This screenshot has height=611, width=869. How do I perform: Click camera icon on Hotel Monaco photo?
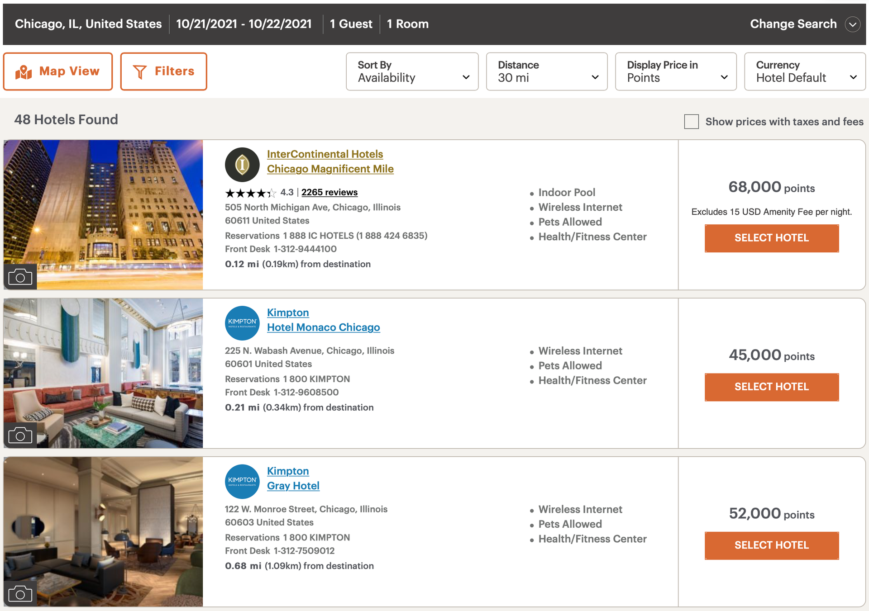[x=20, y=435]
